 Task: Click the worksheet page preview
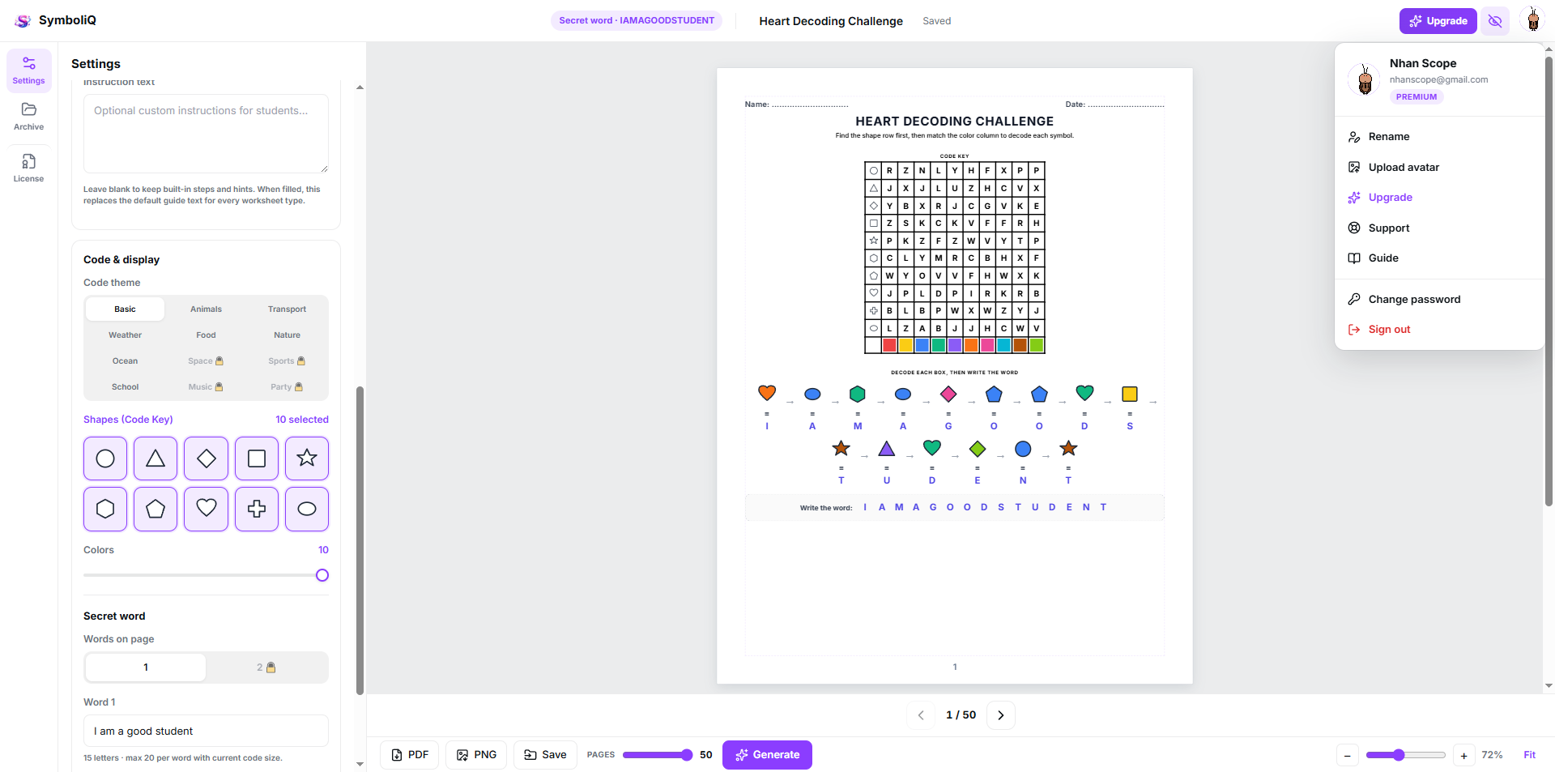pos(955,376)
